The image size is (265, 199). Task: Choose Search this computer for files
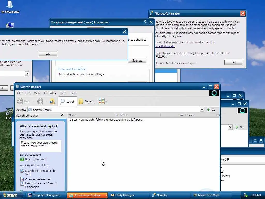tap(40, 172)
